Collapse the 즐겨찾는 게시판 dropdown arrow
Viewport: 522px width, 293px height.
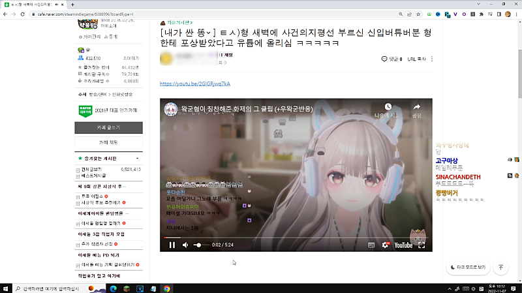(x=137, y=159)
